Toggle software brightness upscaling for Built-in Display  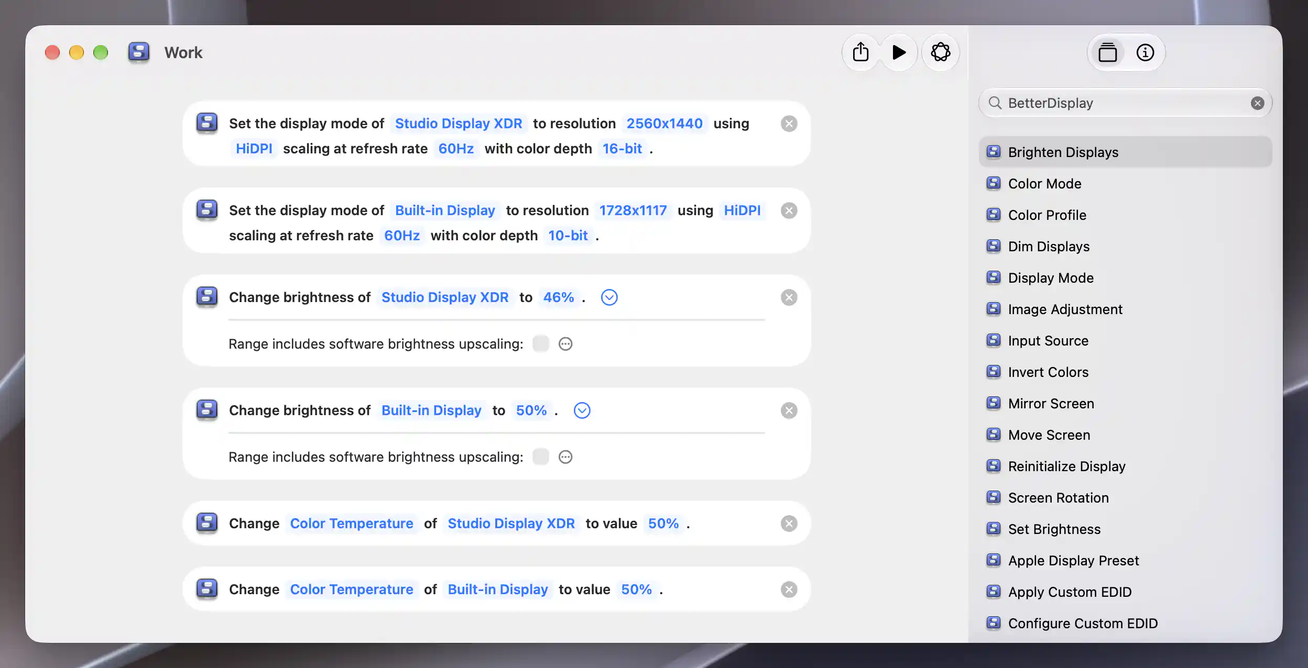(x=540, y=457)
